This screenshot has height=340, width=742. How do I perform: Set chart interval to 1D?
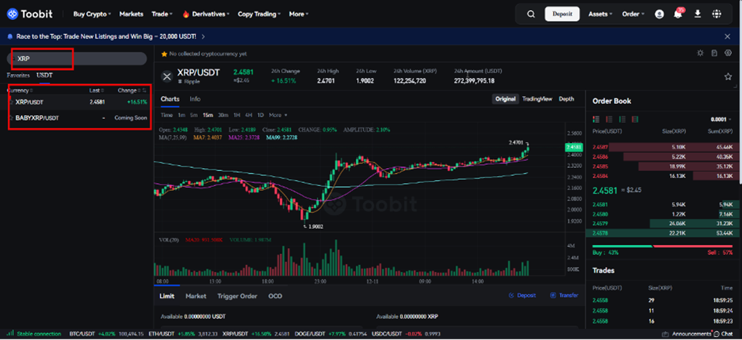261,115
